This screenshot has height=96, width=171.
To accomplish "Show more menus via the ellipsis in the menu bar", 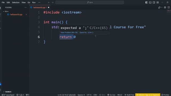I will (x=39, y=2).
